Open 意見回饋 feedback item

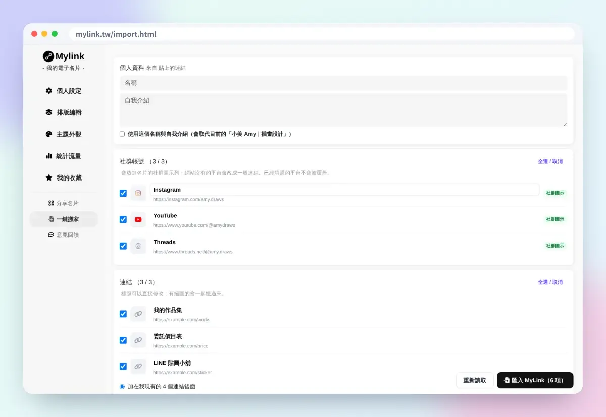tap(64, 235)
